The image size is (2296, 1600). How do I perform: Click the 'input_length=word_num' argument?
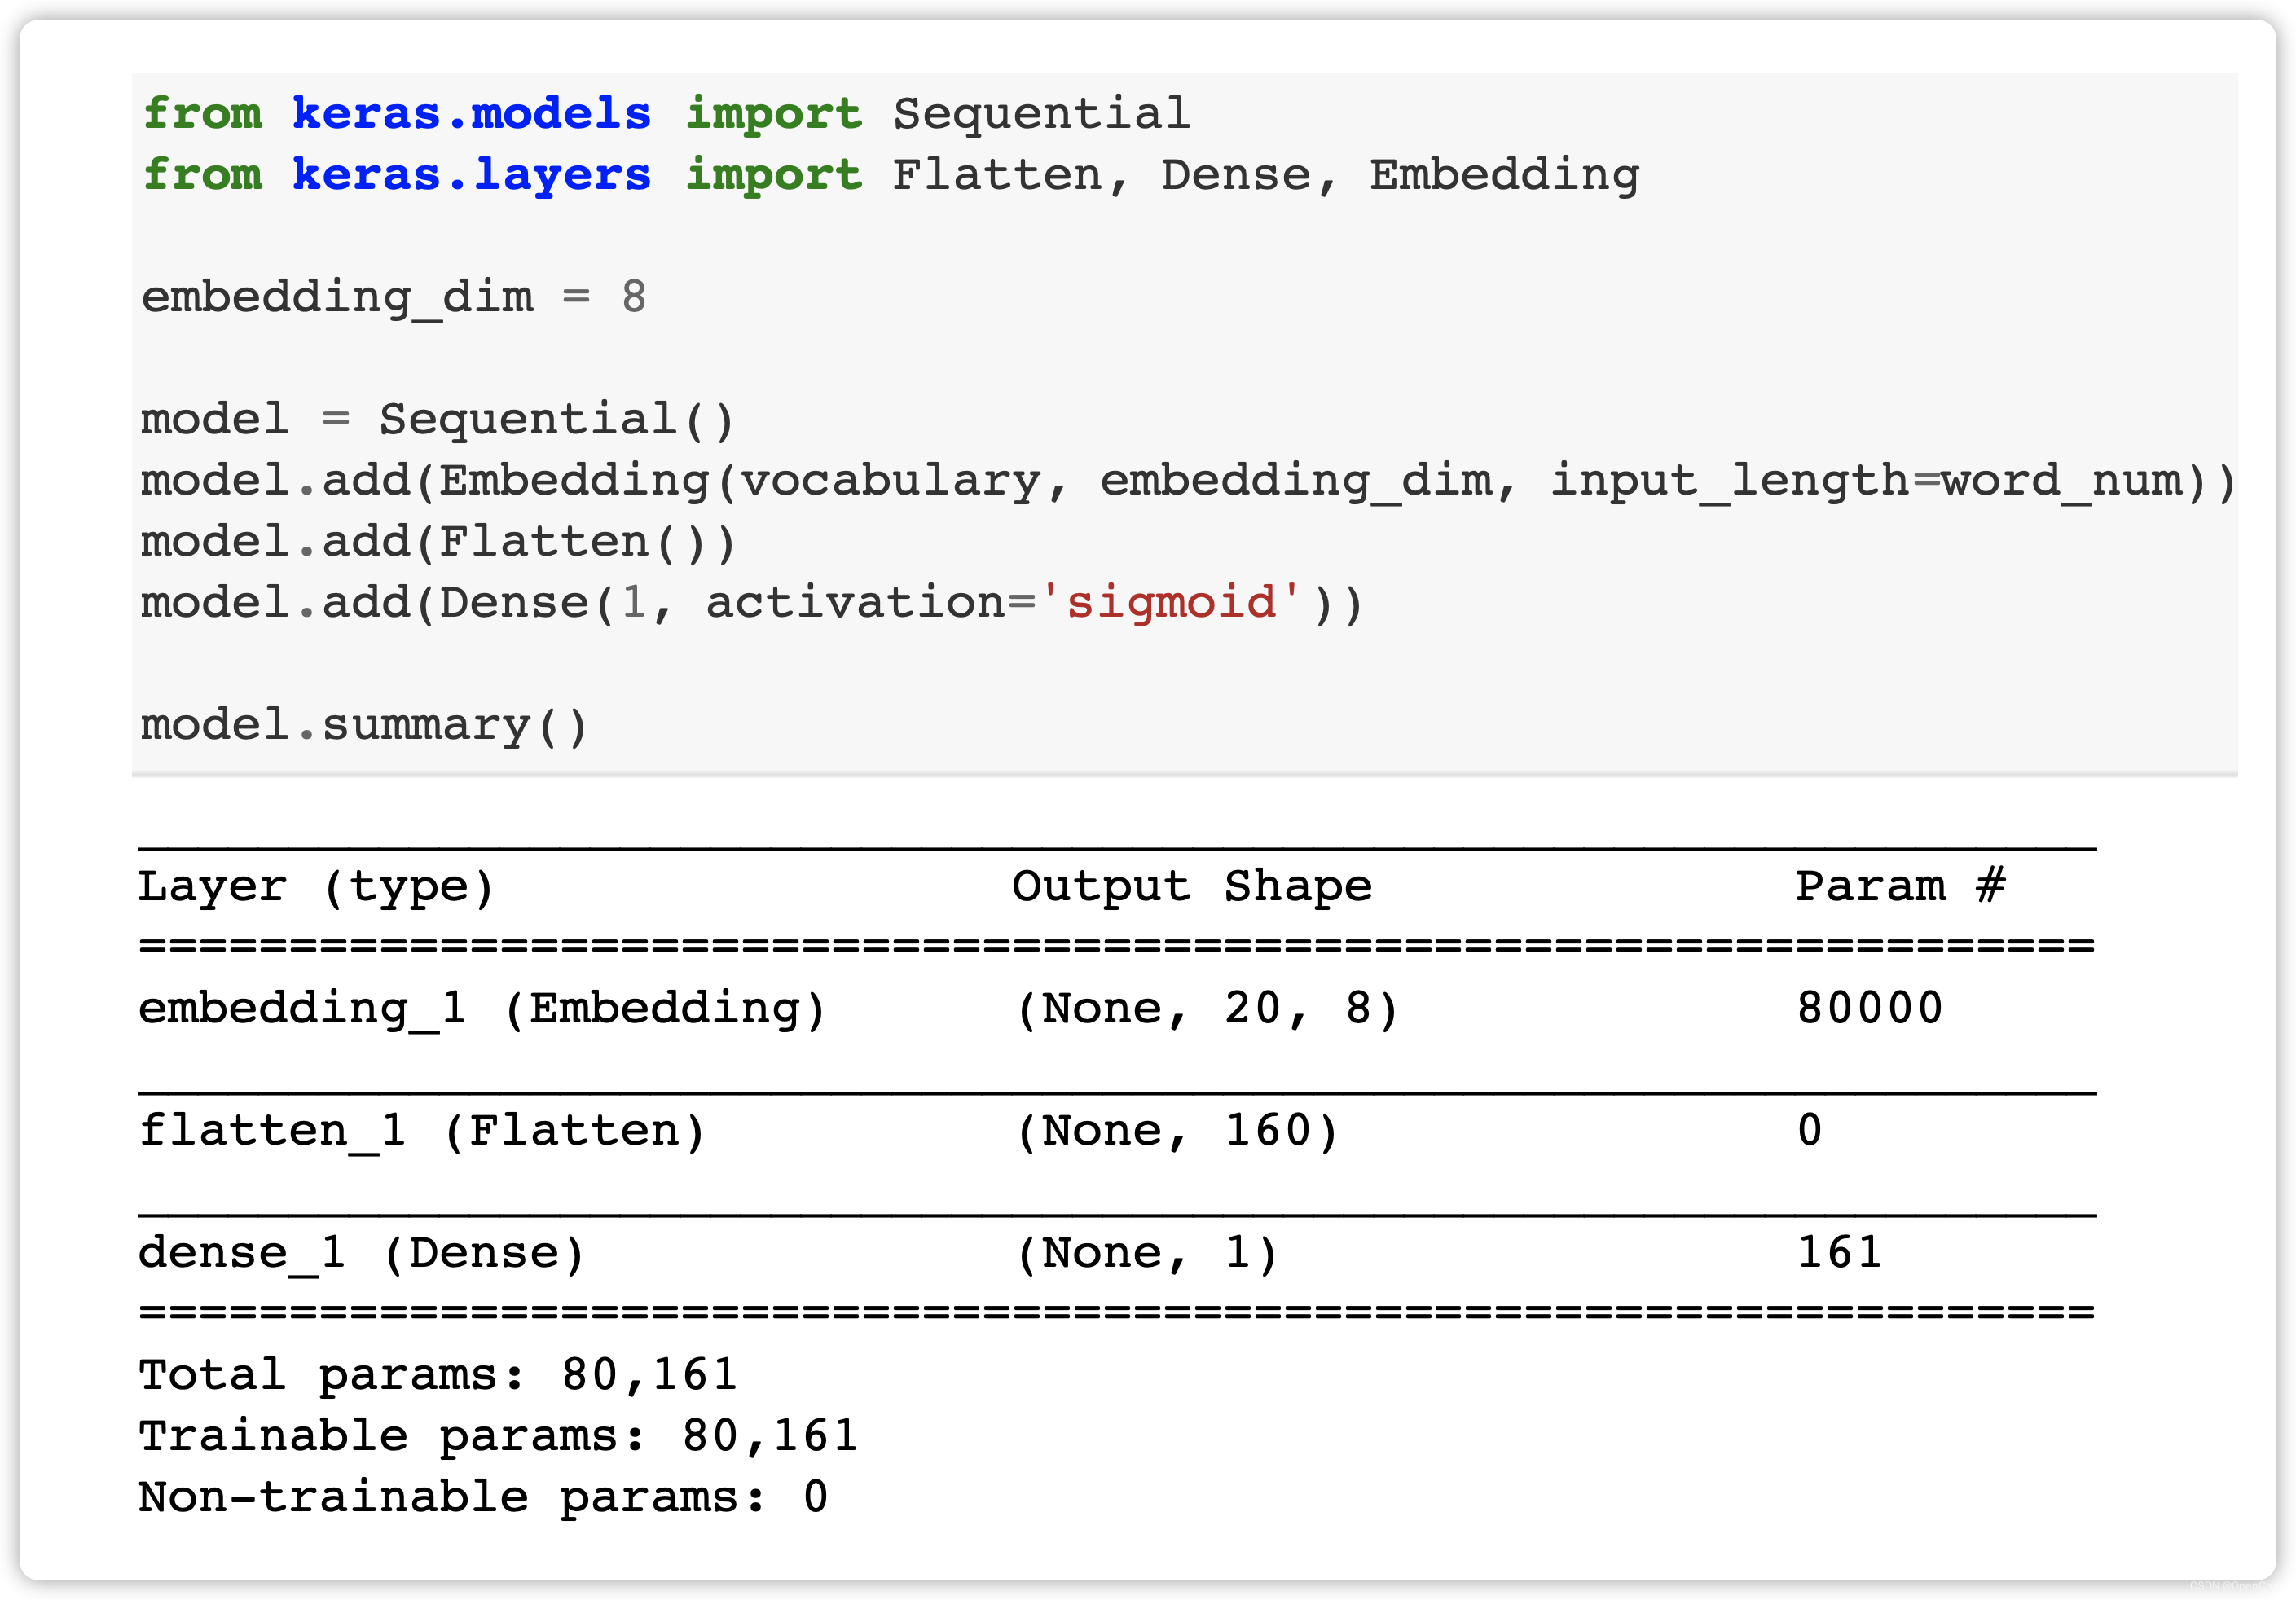click(x=1866, y=482)
